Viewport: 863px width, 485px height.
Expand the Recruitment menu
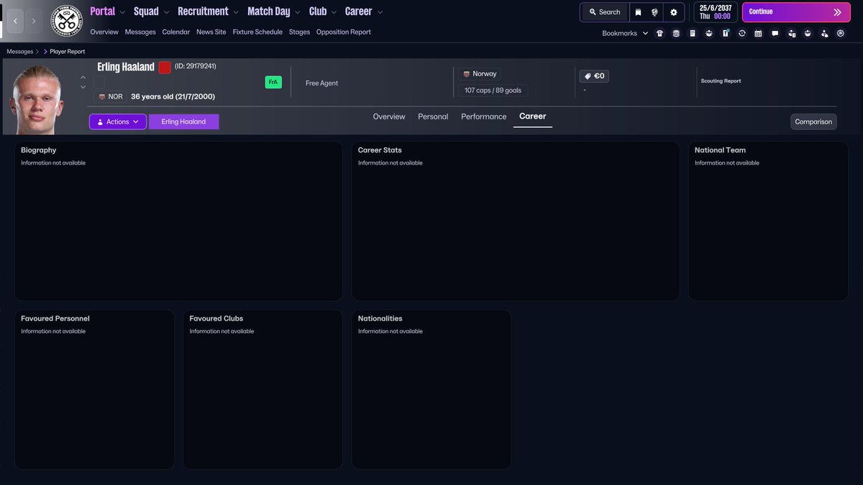click(209, 11)
